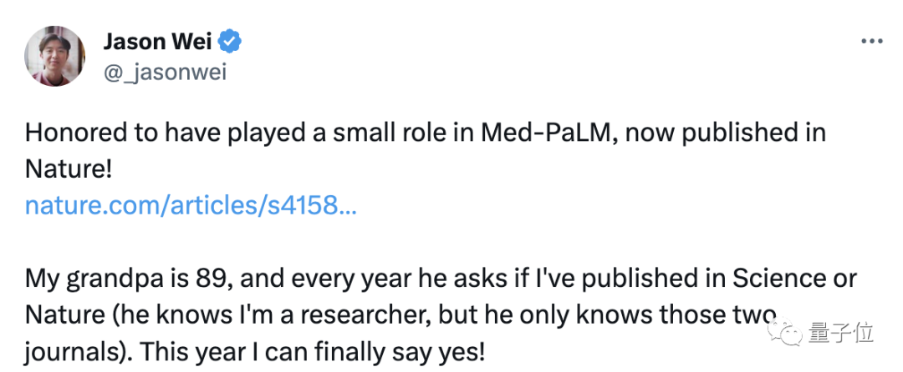Click the 量子位 watermark text
The image size is (903, 372).
click(840, 333)
